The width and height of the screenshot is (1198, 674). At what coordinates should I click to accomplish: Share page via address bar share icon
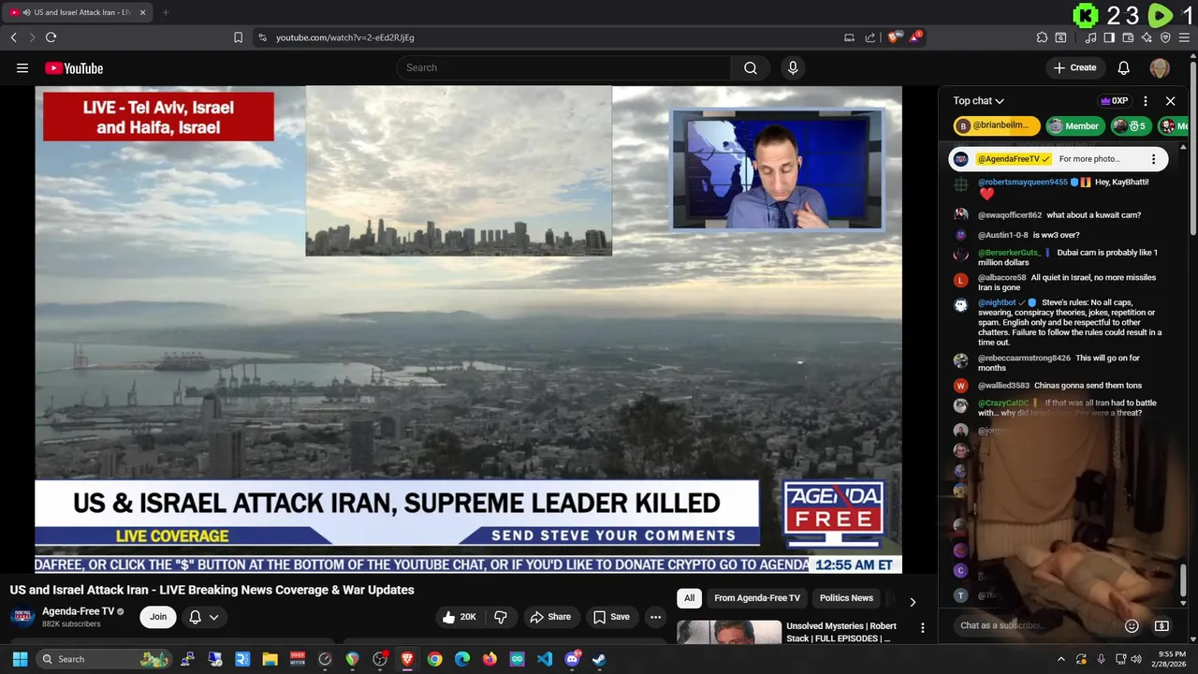coord(870,37)
